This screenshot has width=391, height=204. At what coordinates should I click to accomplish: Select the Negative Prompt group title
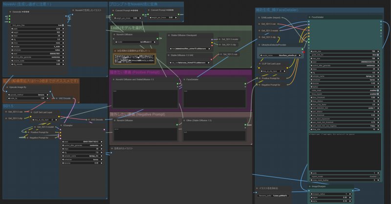(137, 114)
